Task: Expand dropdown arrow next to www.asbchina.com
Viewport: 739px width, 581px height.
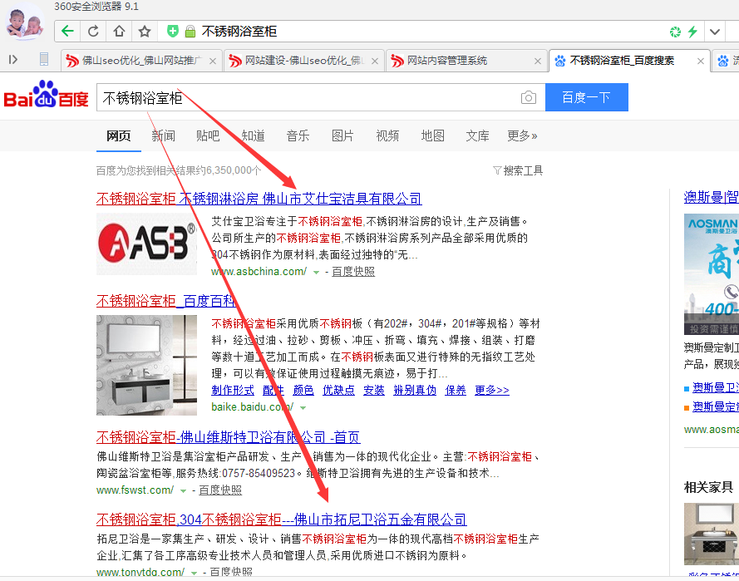Action: (316, 272)
